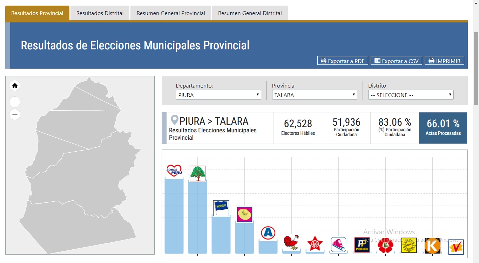This screenshot has width=479, height=263.
Task: Zoom out on the map
Action: 15,115
